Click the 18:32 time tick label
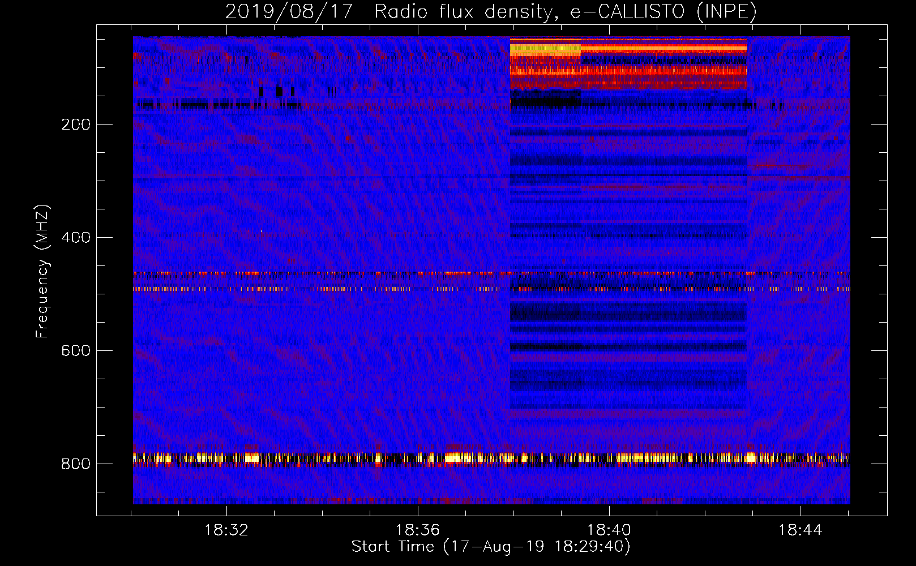Viewport: 916px width, 566px height. point(226,530)
